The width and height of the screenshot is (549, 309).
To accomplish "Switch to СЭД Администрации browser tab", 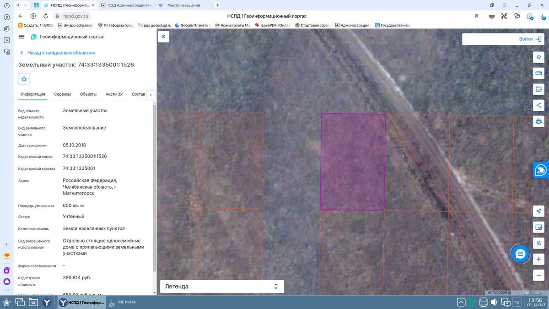I will tap(126, 5).
